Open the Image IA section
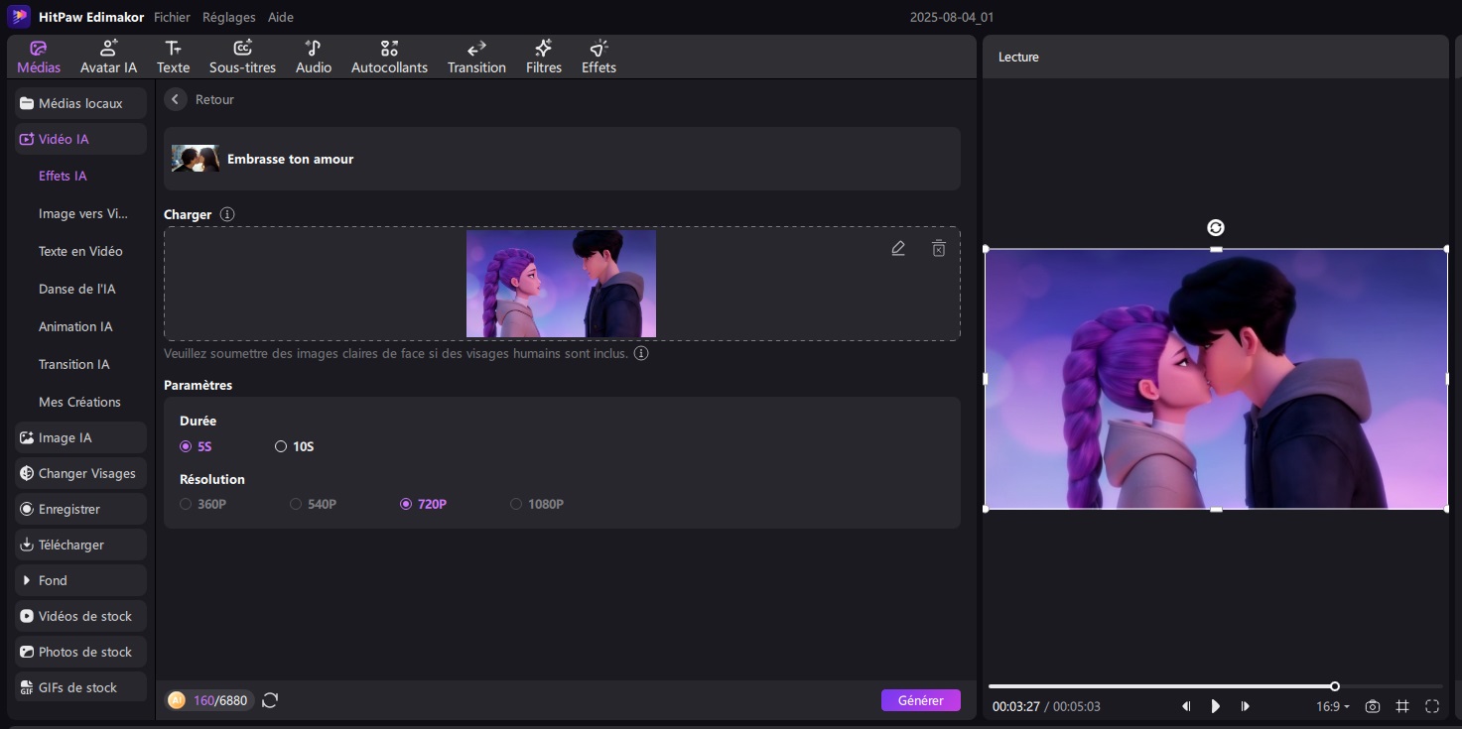The height and width of the screenshot is (729, 1462). 81,437
